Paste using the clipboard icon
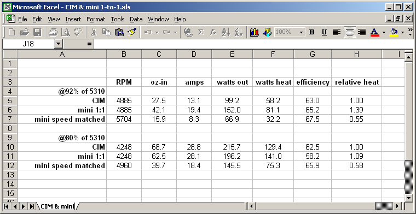 119,32
